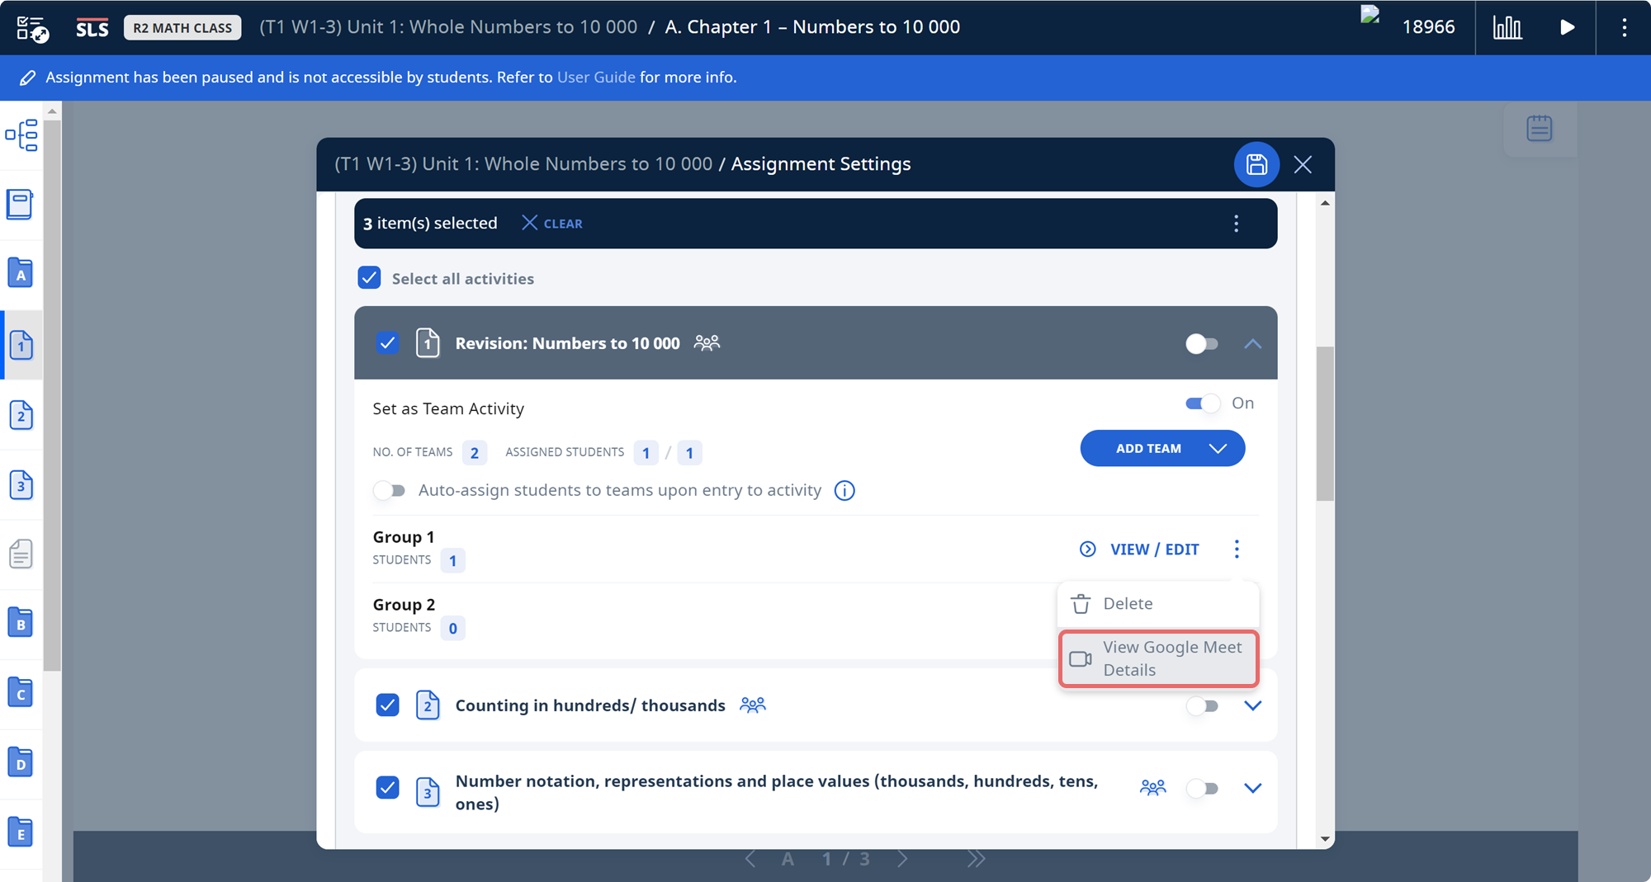Screen dimensions: 1651x882
Task: Open the User Guide link
Action: [x=596, y=78]
